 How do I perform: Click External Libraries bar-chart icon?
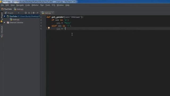[x=8, y=22]
